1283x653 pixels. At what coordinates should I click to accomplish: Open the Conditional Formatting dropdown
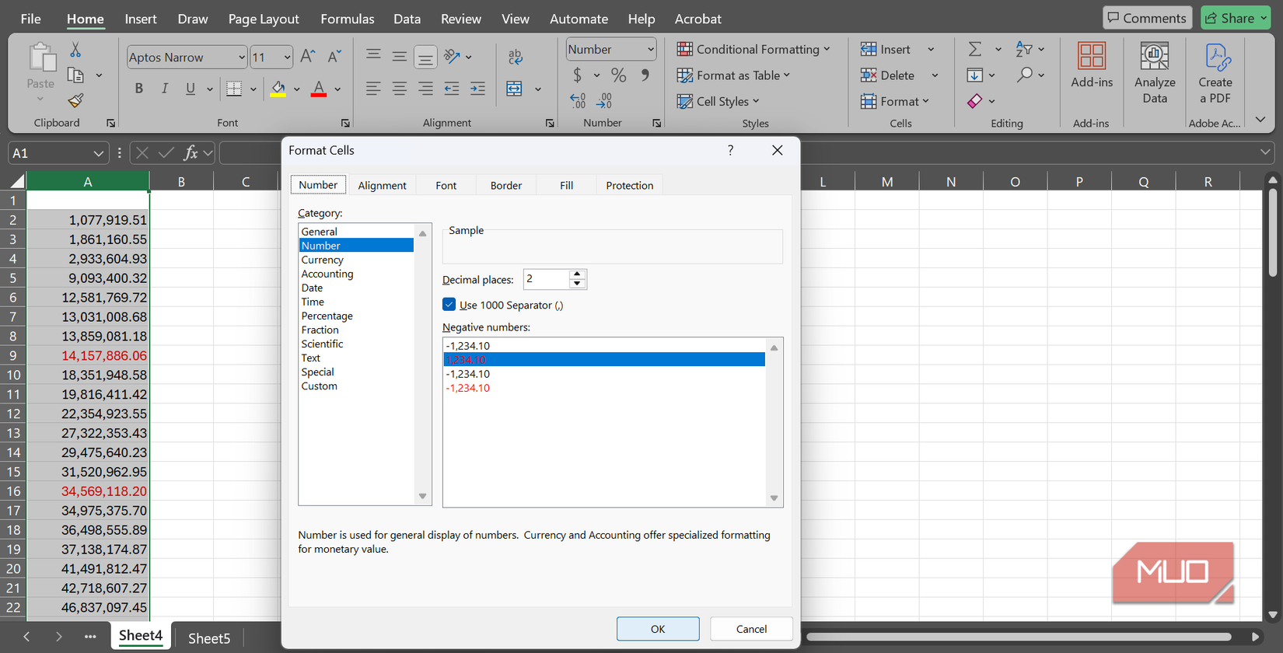(753, 50)
